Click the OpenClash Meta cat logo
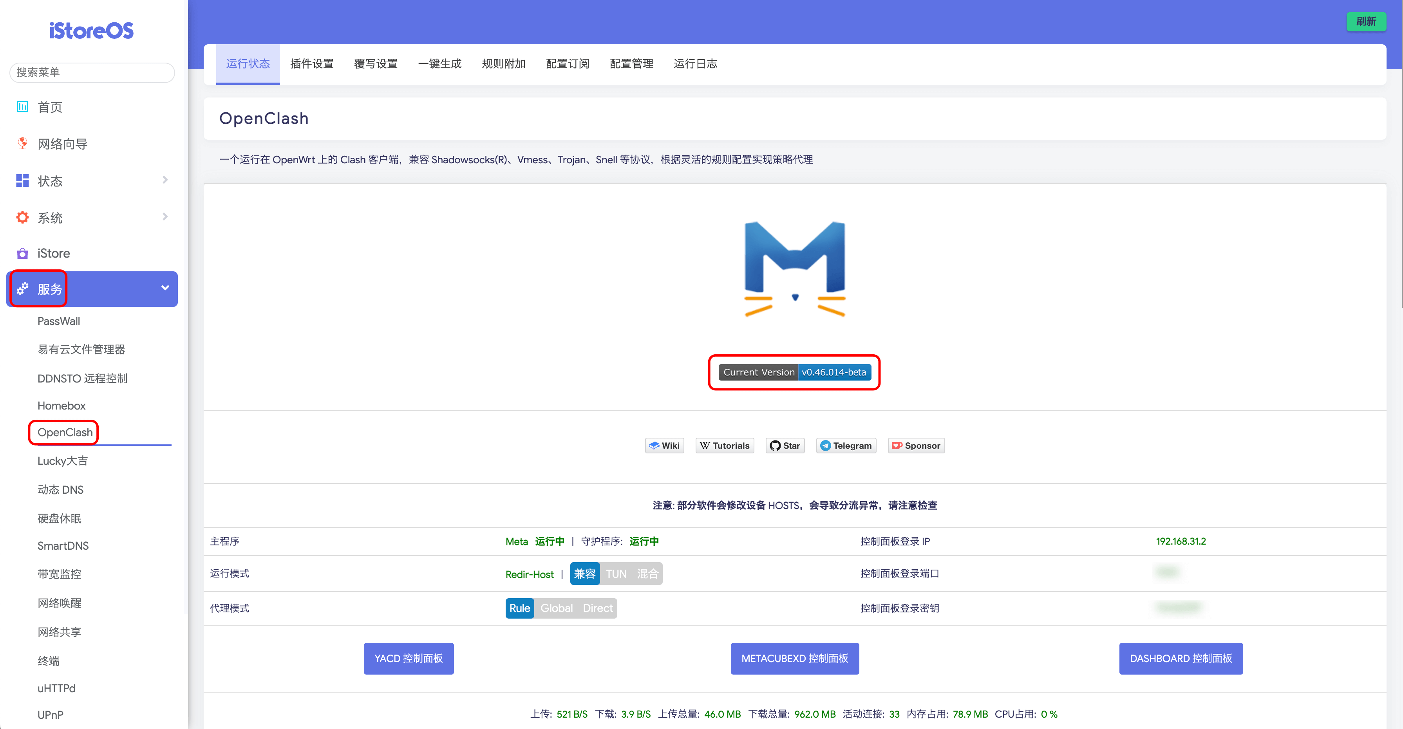1403x729 pixels. pyautogui.click(x=795, y=269)
